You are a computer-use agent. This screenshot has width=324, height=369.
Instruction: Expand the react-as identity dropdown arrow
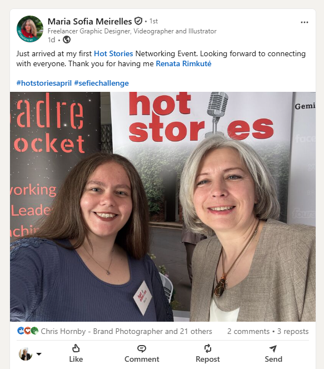tap(39, 354)
